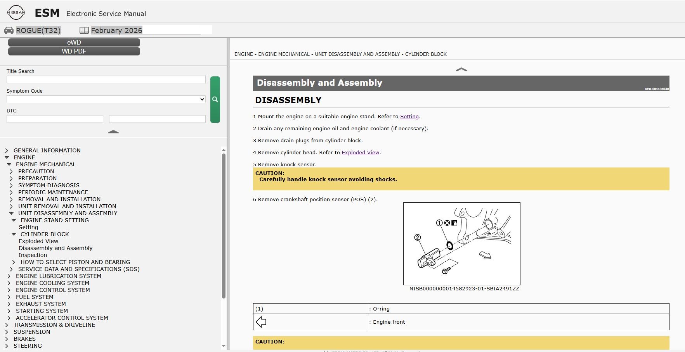Click the tree scrollbar down arrow
The height and width of the screenshot is (352, 685).
(224, 346)
